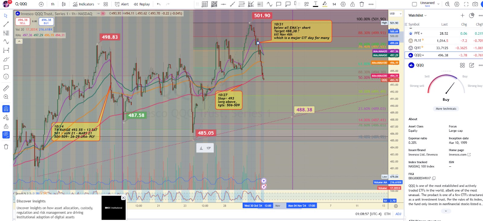
Task: Click the 496.38 SELL button
Action: [x=23, y=21]
